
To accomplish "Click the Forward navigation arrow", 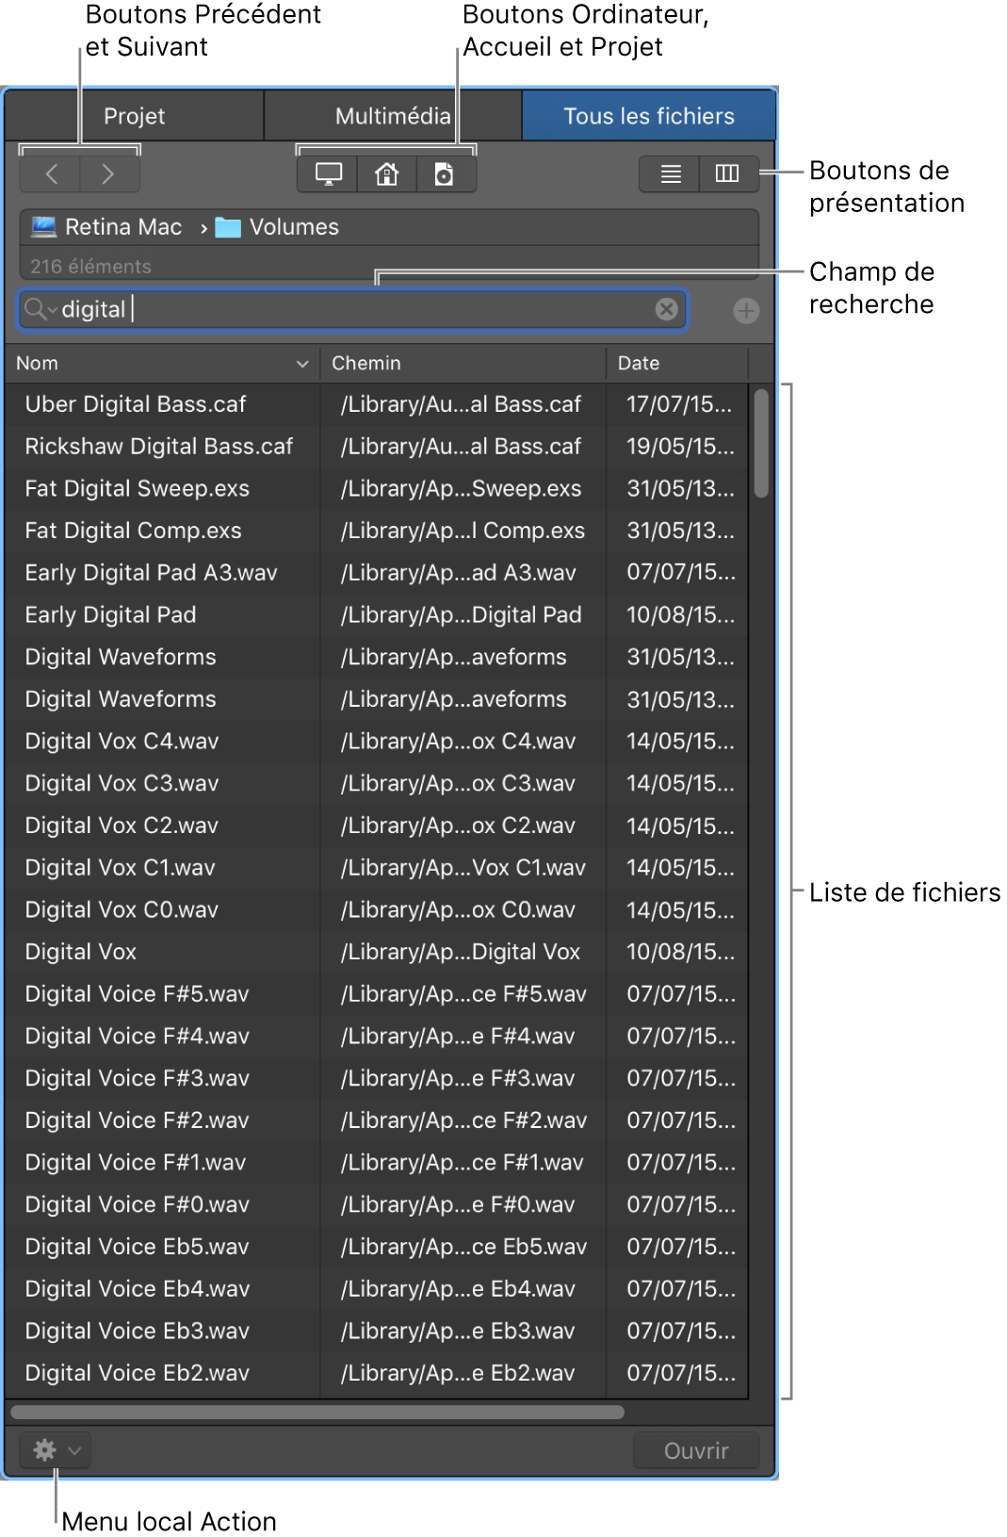I will pyautogui.click(x=108, y=174).
